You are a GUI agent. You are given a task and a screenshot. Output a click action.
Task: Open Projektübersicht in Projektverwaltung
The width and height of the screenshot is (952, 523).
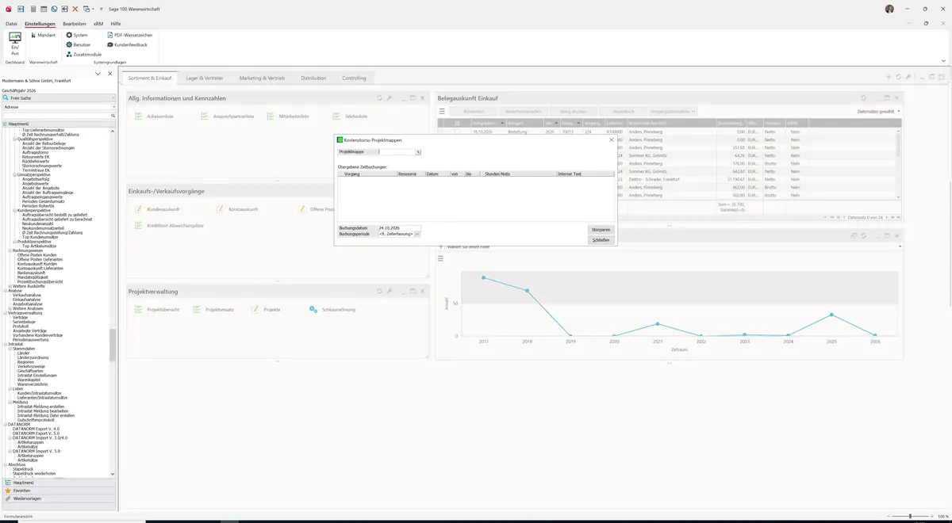coord(157,309)
